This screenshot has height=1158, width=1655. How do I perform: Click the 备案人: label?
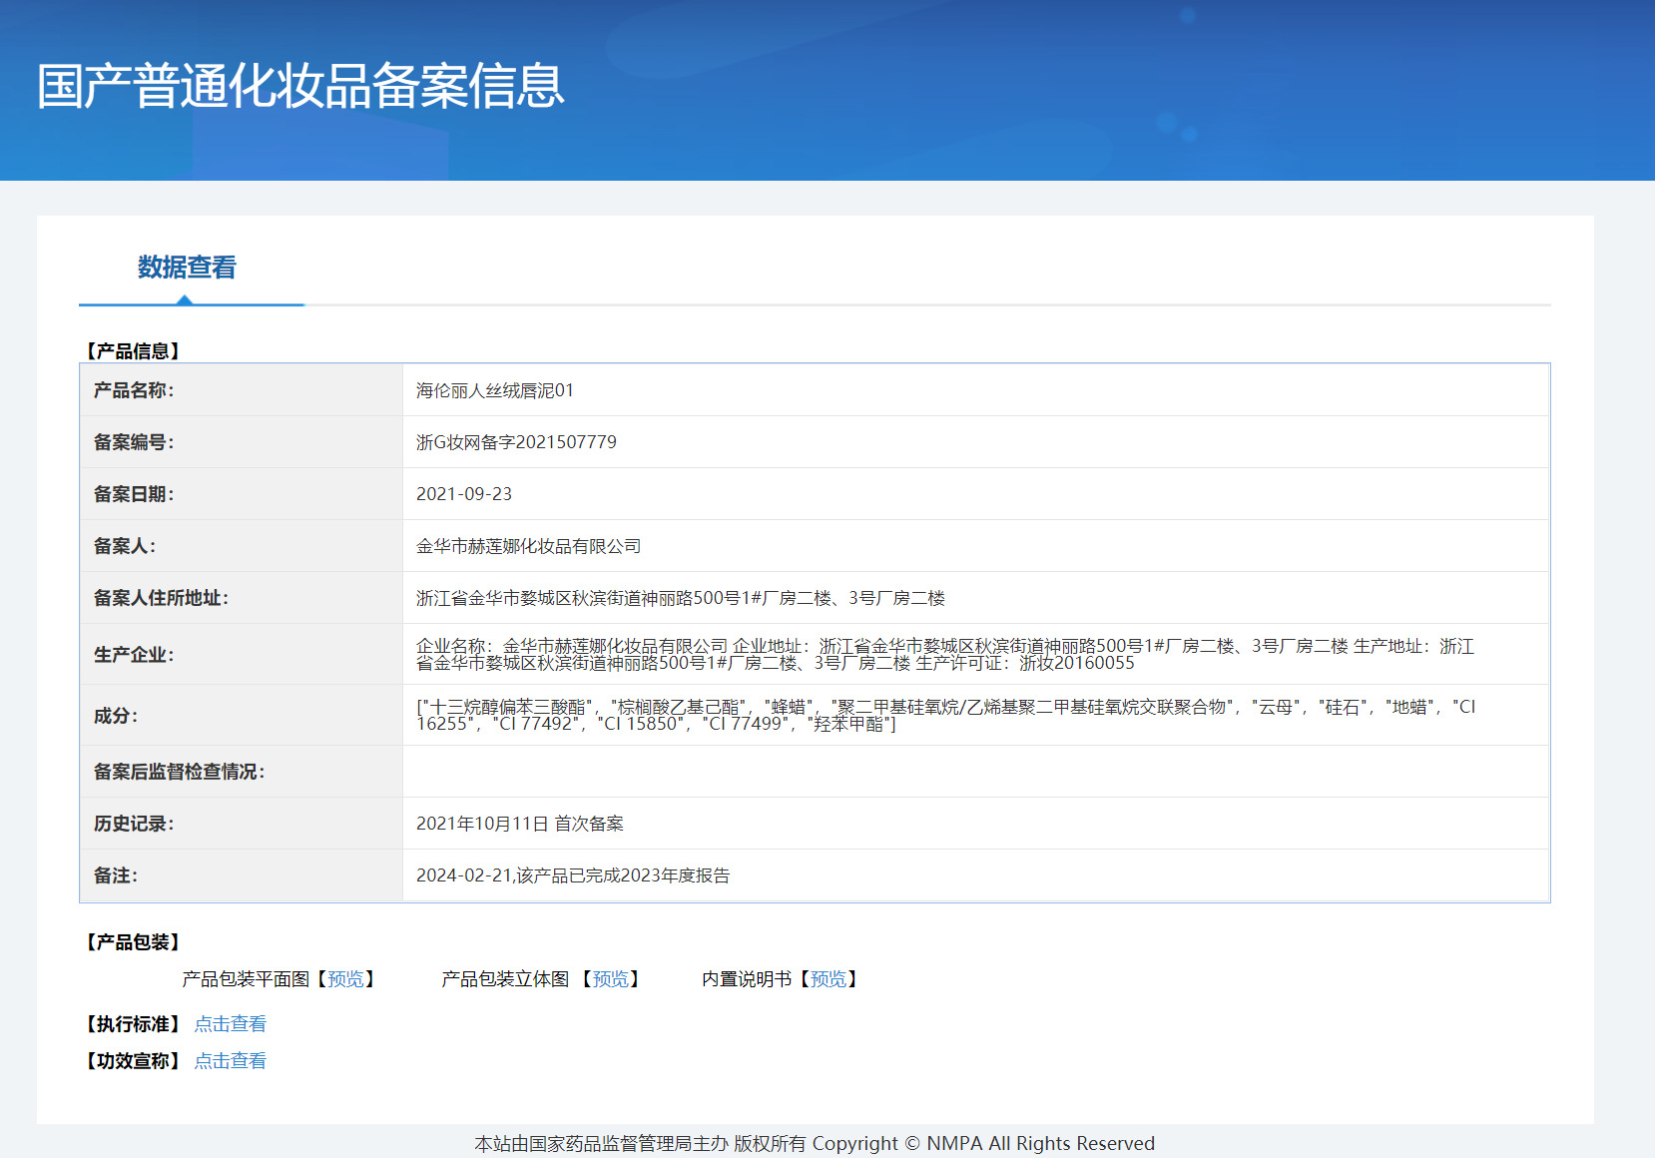[x=125, y=546]
